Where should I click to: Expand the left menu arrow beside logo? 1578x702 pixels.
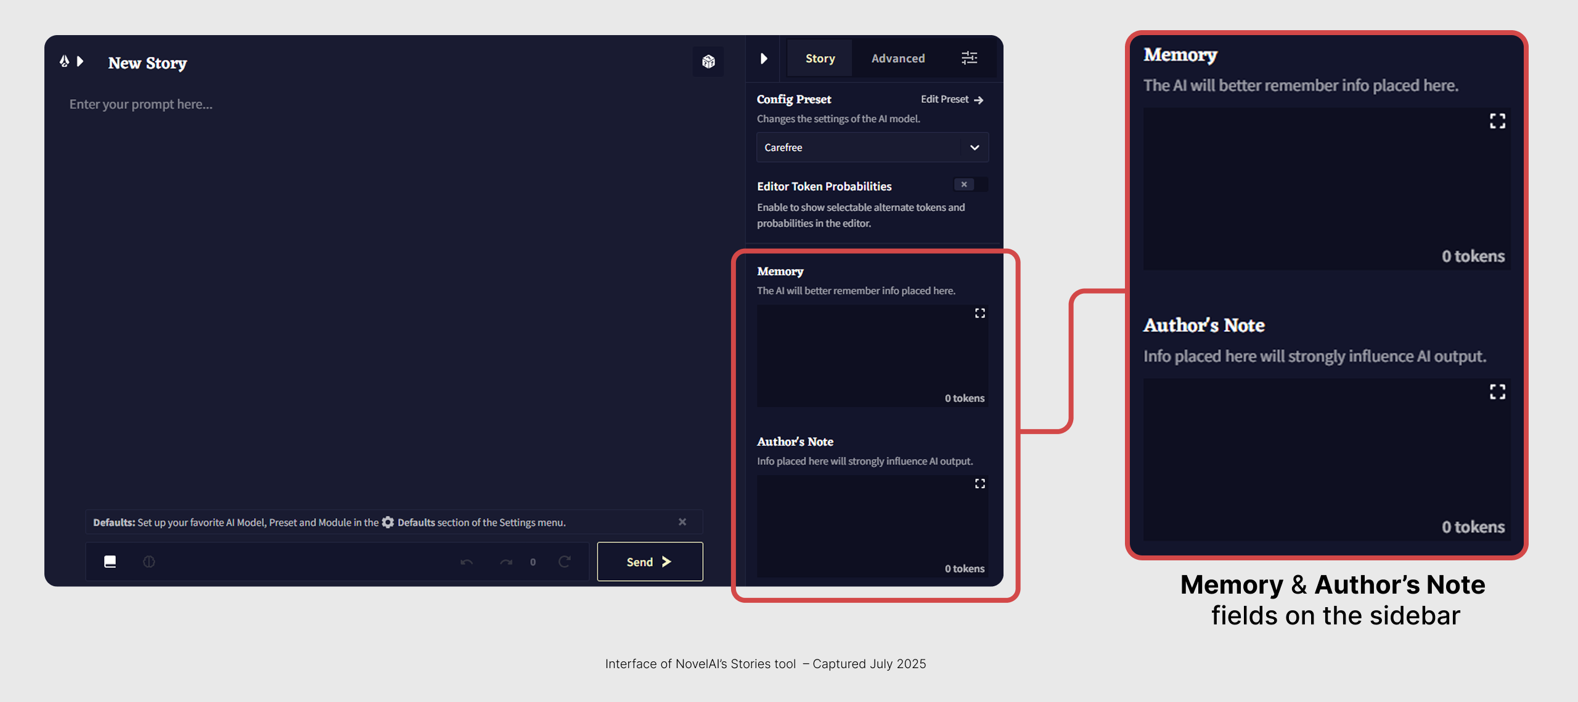80,61
